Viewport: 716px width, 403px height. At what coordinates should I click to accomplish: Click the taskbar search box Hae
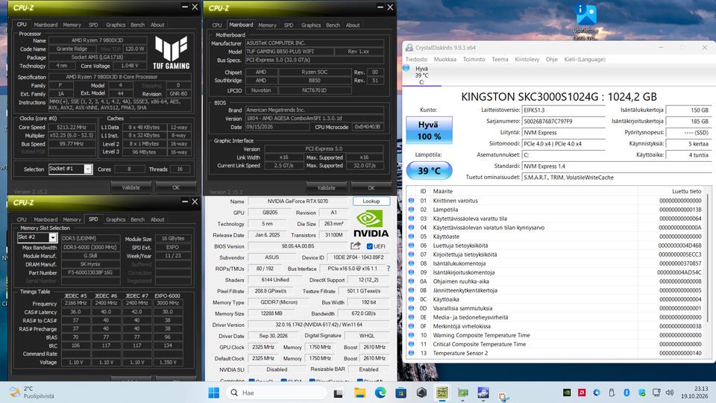point(277,393)
